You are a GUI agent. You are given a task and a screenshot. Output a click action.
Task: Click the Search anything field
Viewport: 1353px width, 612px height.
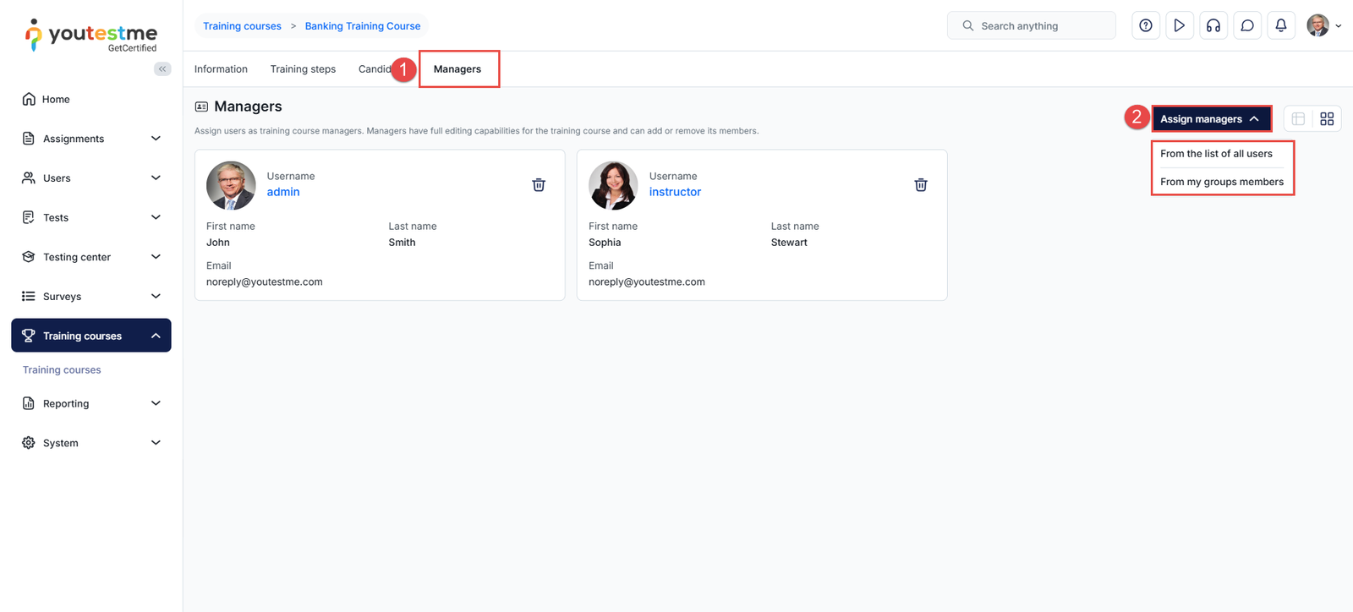(x=1032, y=26)
